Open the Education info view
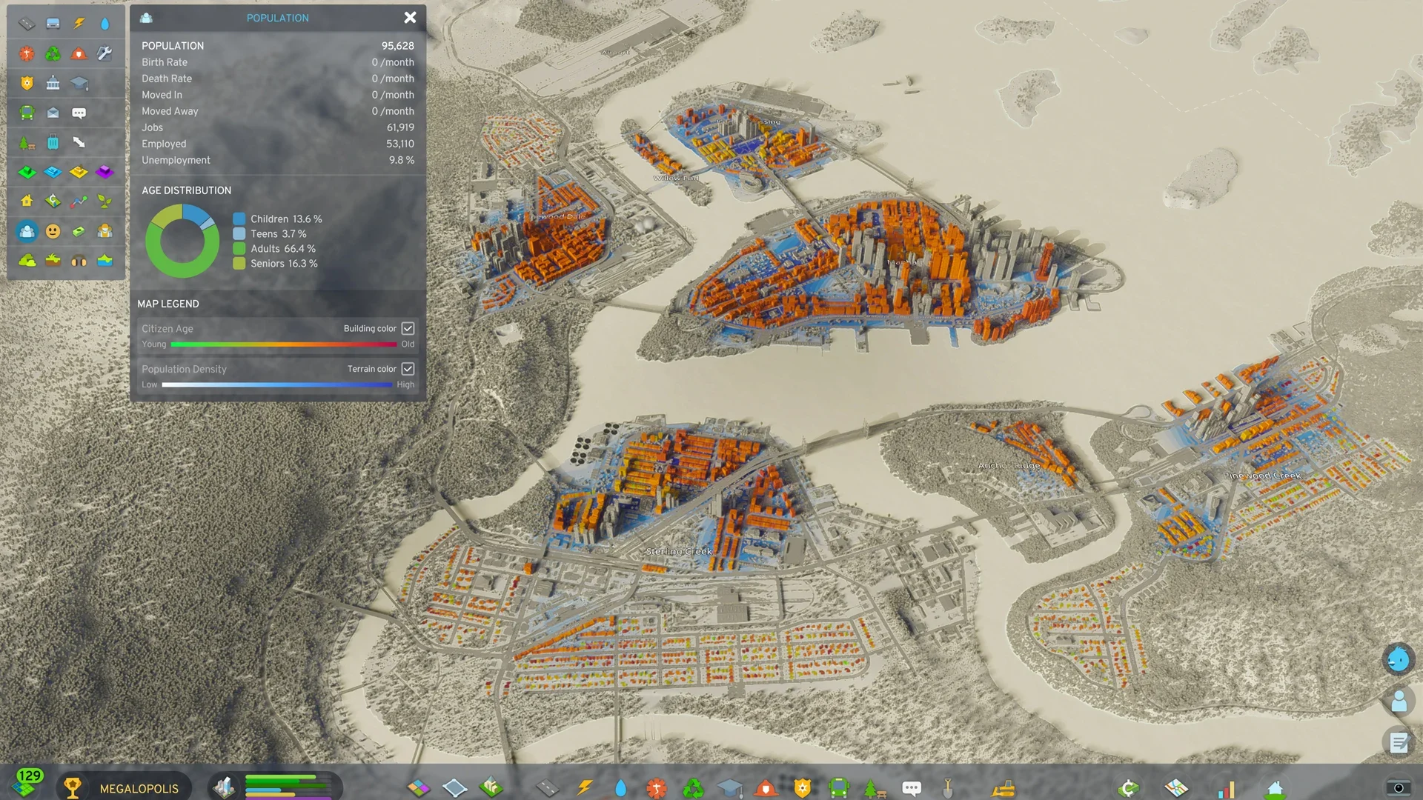This screenshot has width=1423, height=800. click(x=79, y=83)
